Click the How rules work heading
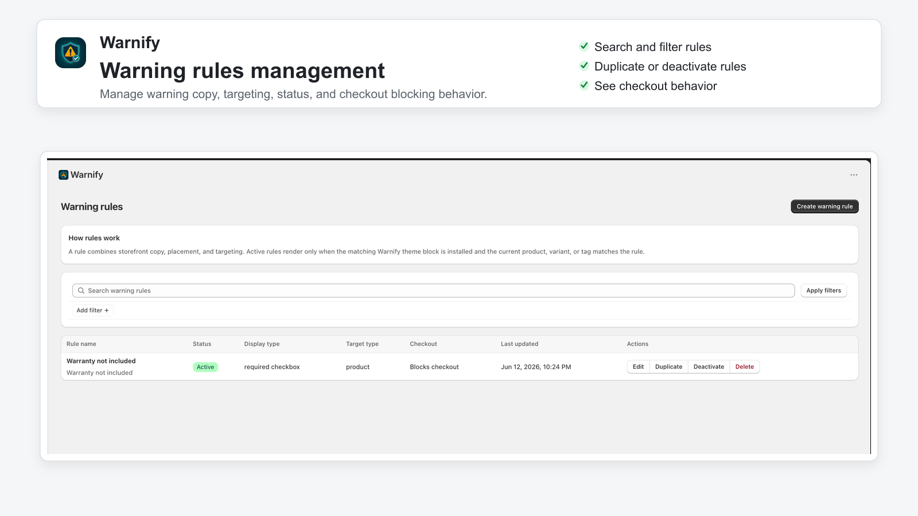 click(x=94, y=238)
